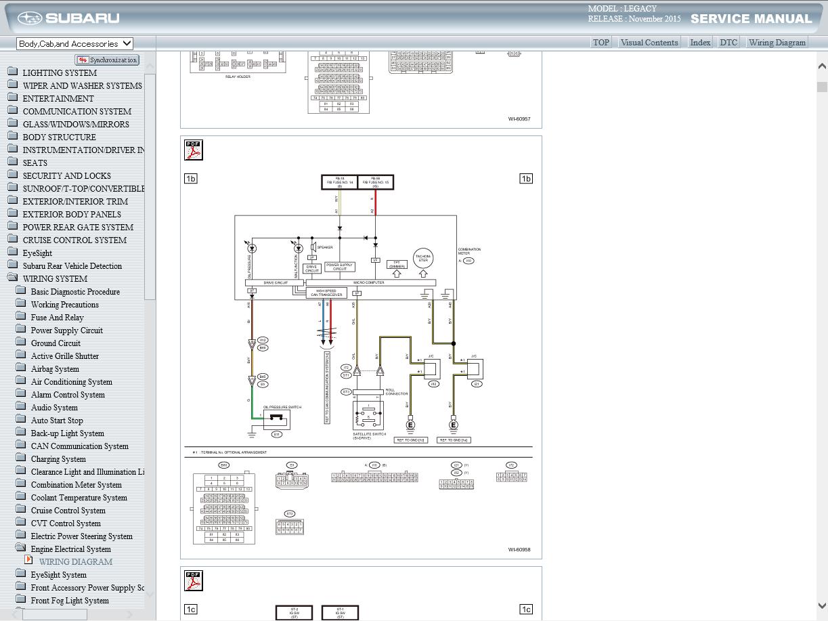Open SECURITY AND LOCKS folder icon
The height and width of the screenshot is (621, 828).
pos(13,175)
